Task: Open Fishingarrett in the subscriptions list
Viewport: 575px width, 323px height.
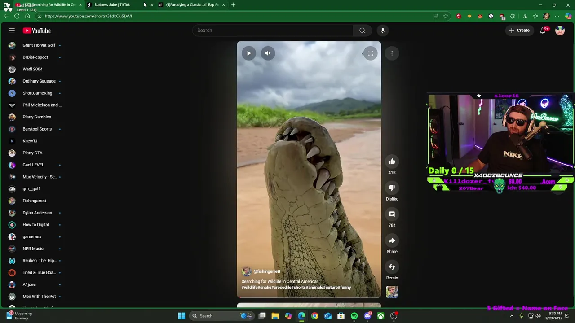Action: pos(35,201)
